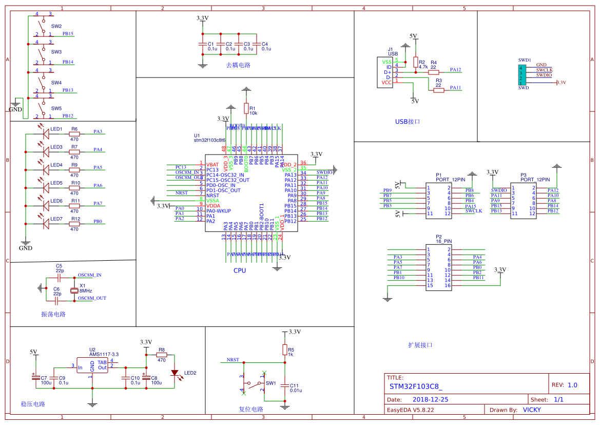Click the REV 1.0 value
Viewport: 600px width, 425px height.
tap(572, 385)
